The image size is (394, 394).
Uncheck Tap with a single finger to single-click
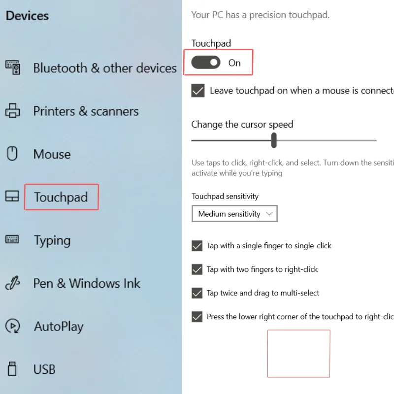(197, 246)
